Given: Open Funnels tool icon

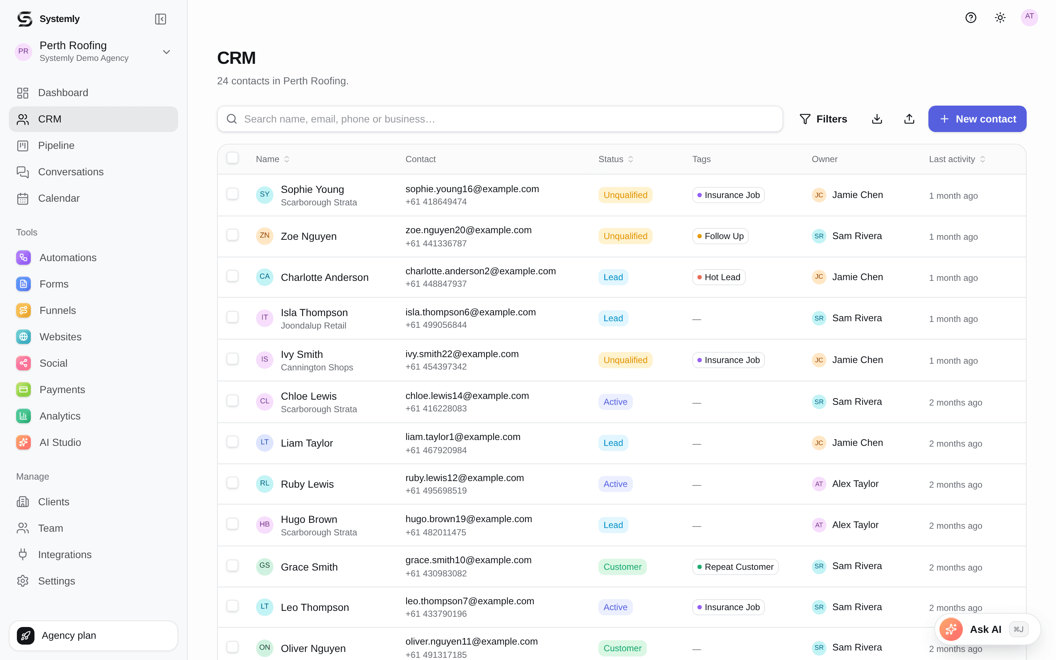Looking at the screenshot, I should [x=23, y=310].
